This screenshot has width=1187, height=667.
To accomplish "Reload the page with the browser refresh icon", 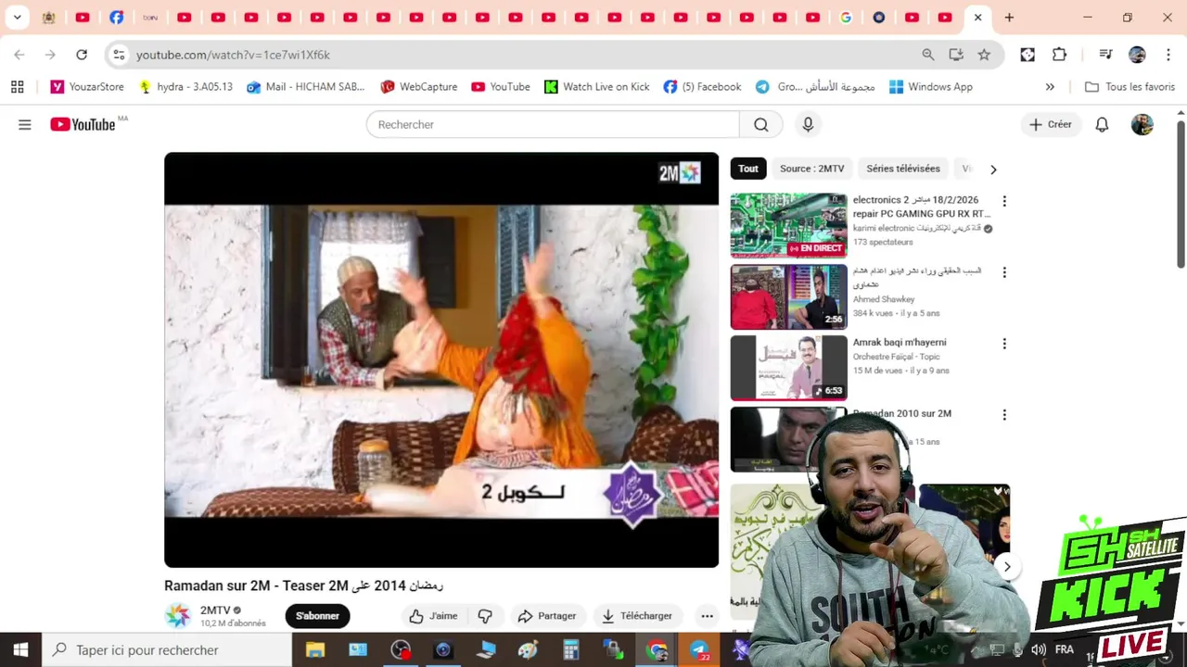I will point(82,55).
